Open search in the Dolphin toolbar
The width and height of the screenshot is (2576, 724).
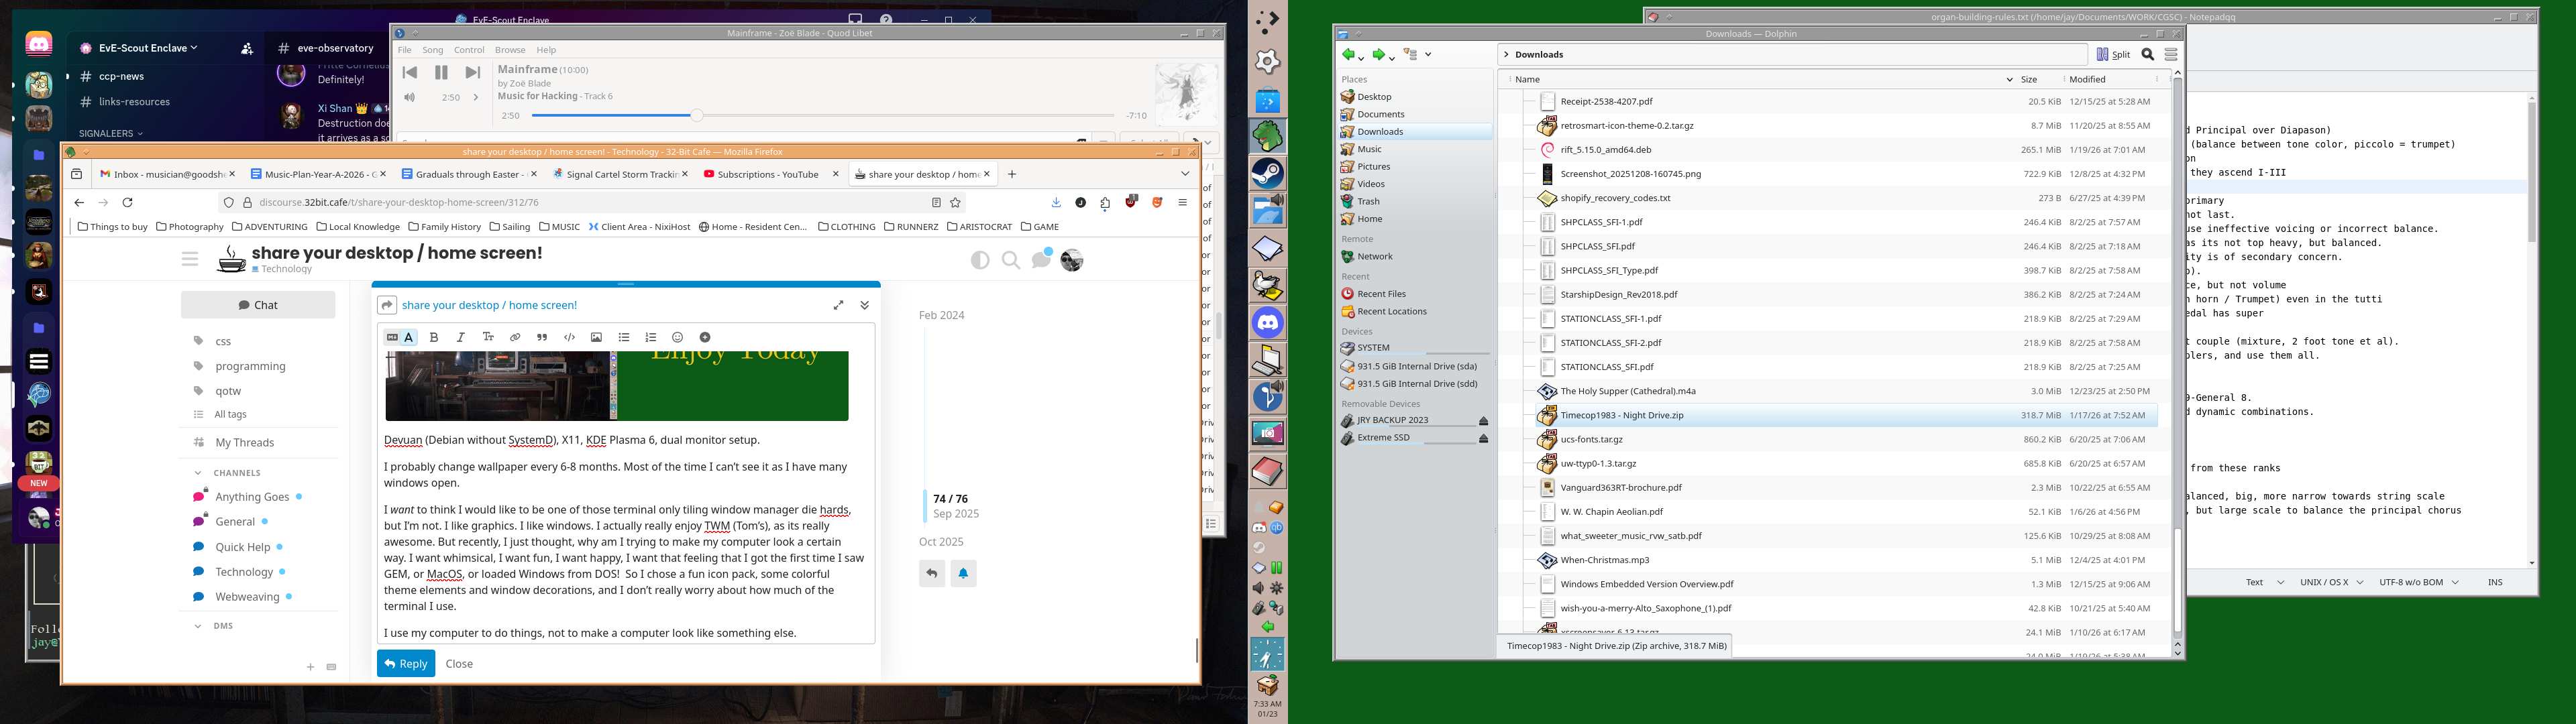[2147, 54]
